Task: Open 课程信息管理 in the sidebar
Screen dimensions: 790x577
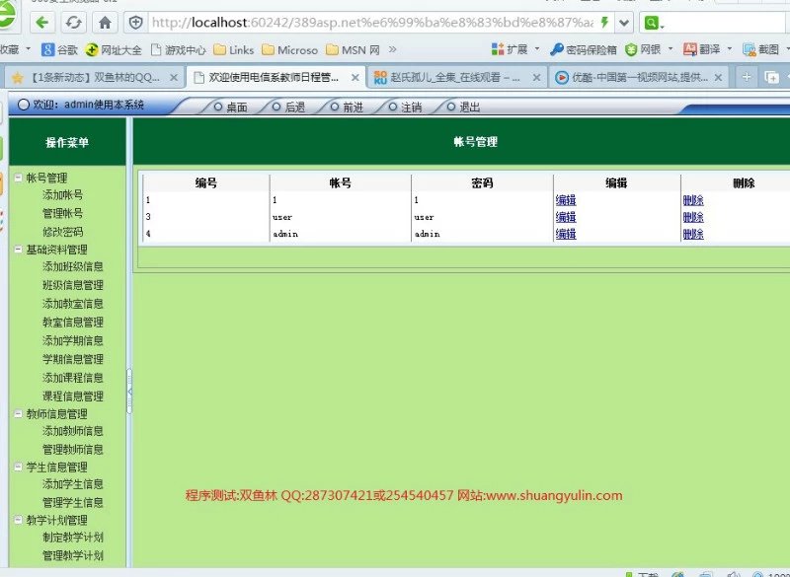Action: pos(72,397)
